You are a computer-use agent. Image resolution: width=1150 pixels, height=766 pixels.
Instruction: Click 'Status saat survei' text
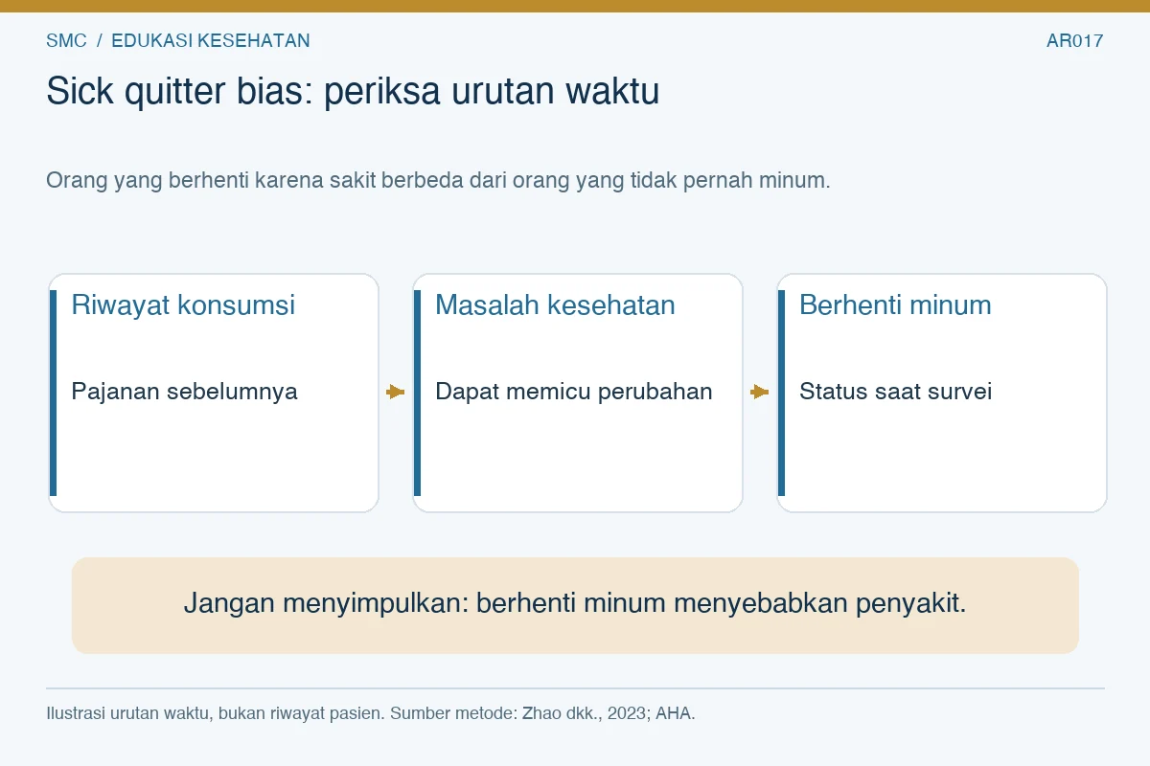click(x=895, y=392)
